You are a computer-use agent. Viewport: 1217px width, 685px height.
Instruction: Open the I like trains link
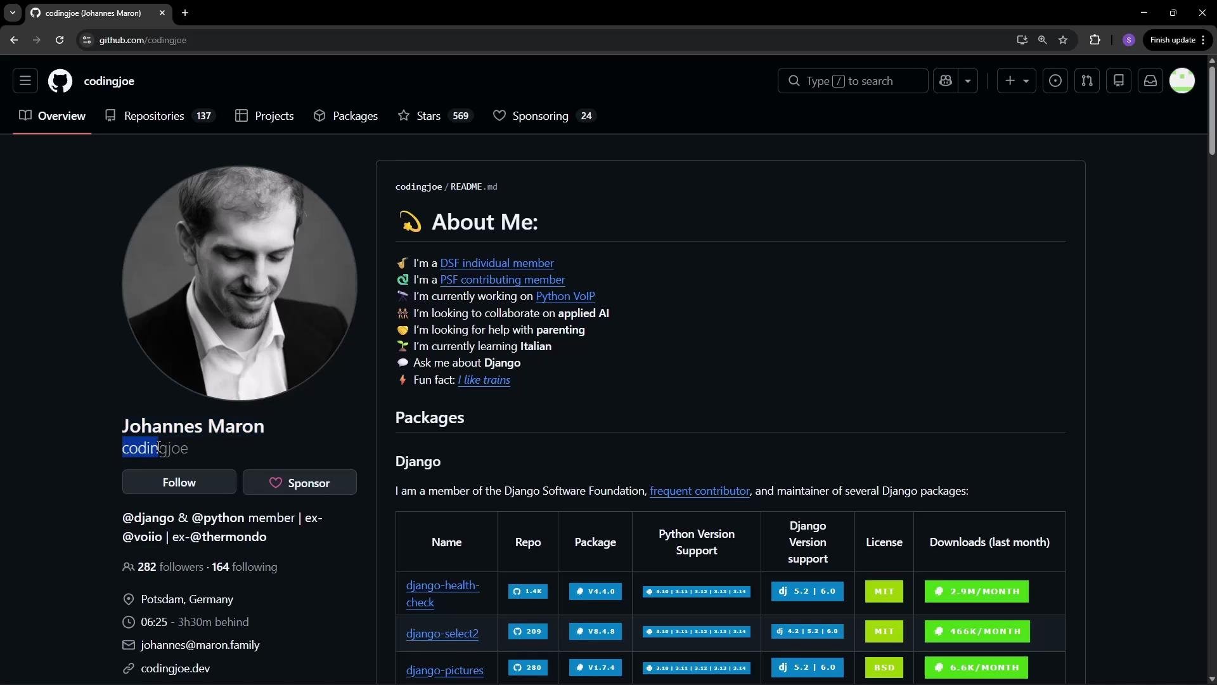coord(484,380)
